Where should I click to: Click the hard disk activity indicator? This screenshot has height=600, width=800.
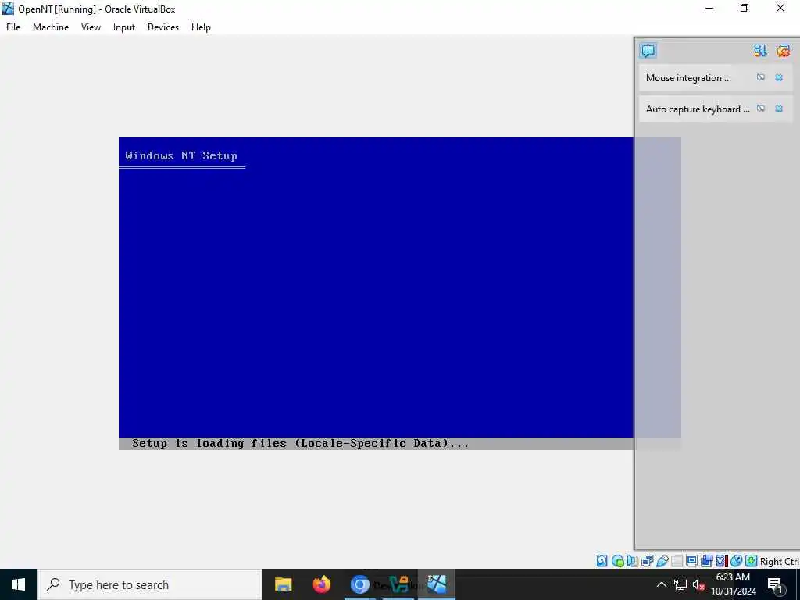[x=602, y=561]
